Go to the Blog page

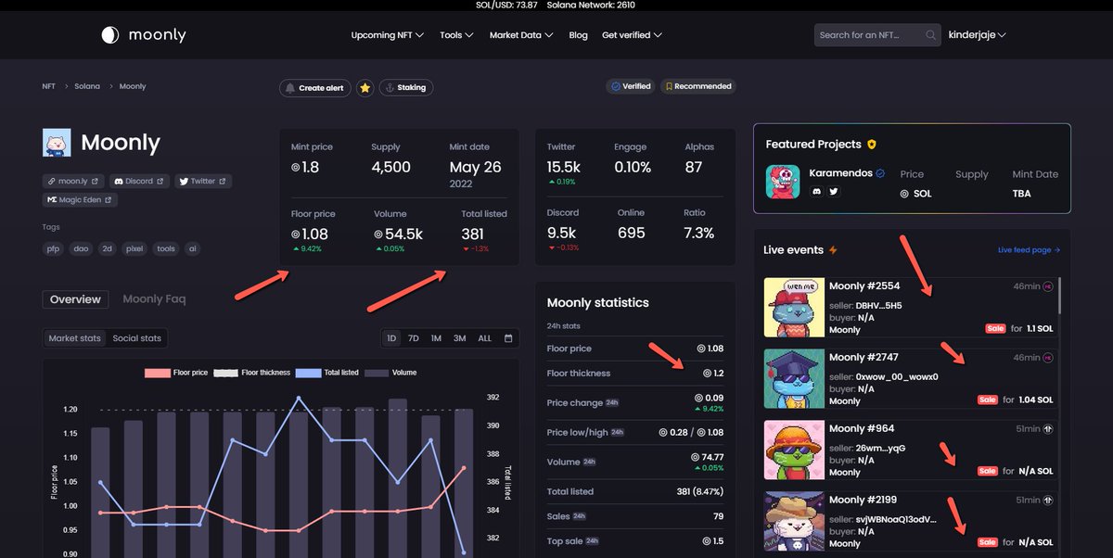[x=578, y=35]
